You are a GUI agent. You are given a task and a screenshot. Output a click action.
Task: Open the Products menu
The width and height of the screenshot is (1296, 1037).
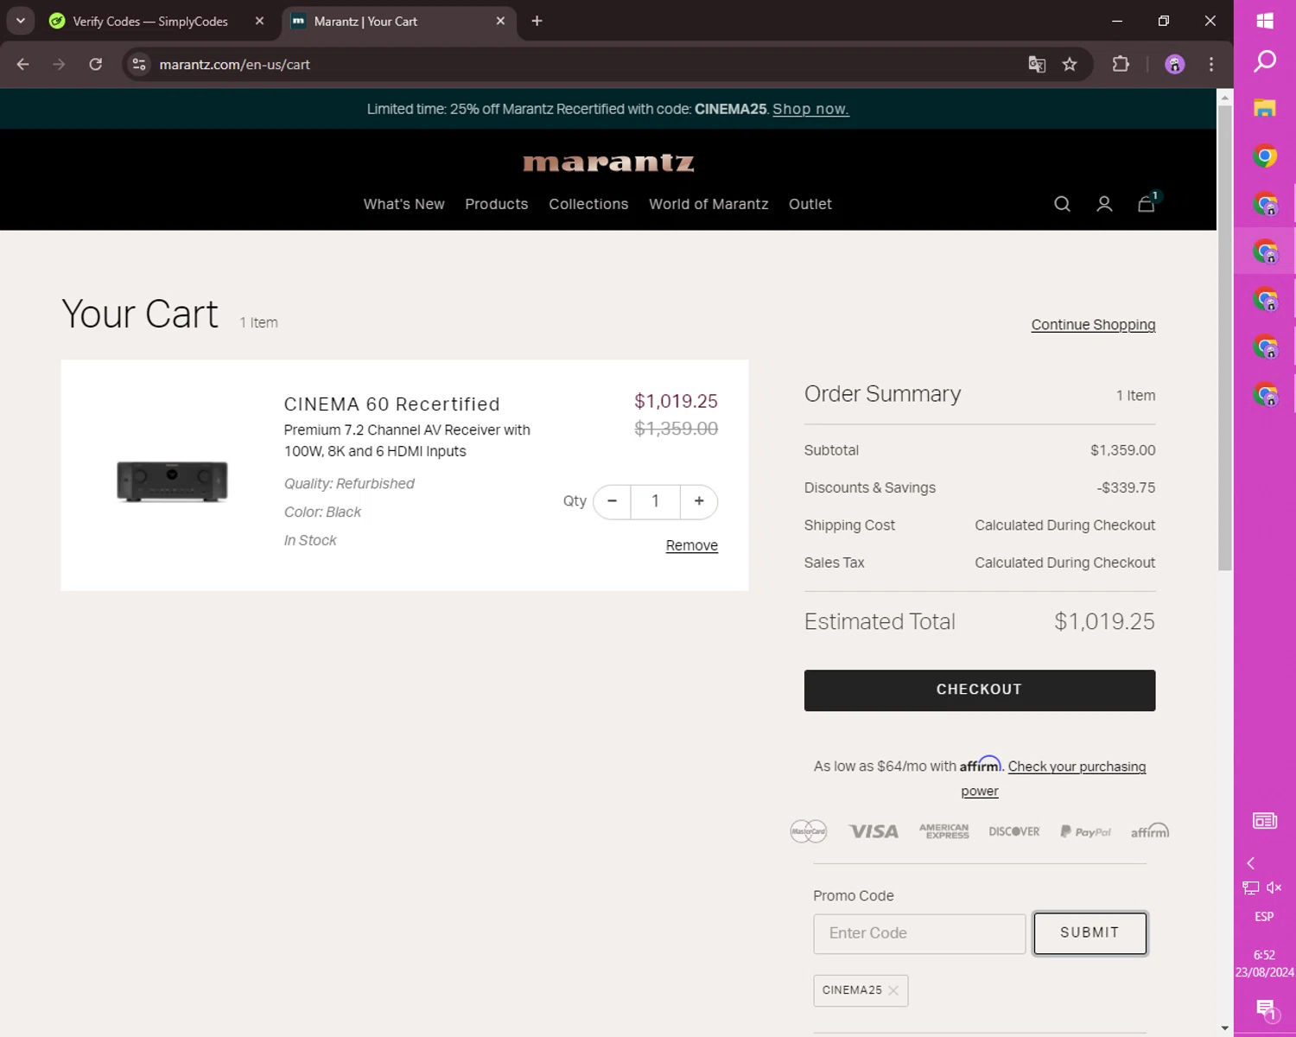(x=496, y=204)
